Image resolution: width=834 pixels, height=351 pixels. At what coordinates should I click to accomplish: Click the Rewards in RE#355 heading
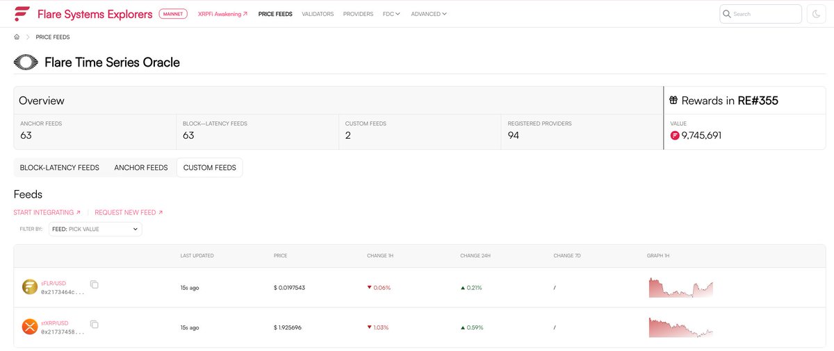(730, 101)
